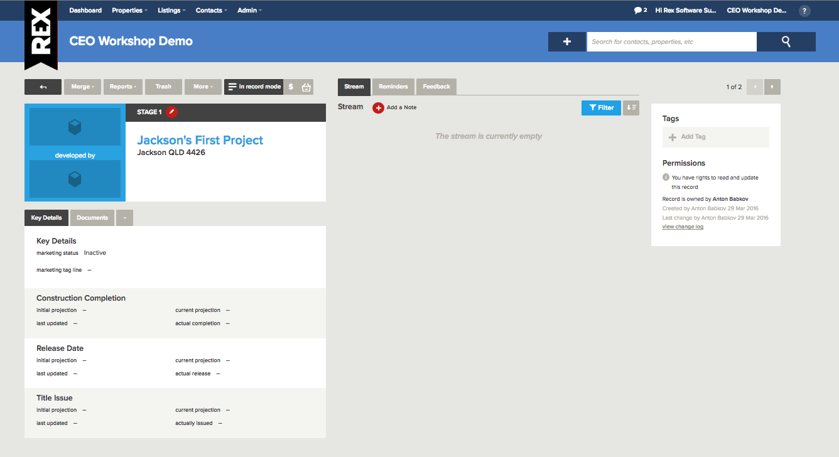Open the Contacts menu
This screenshot has width=839, height=457.
pos(211,11)
